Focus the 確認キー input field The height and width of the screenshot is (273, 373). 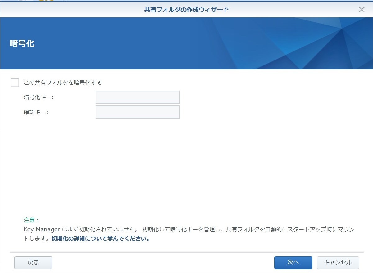click(137, 112)
